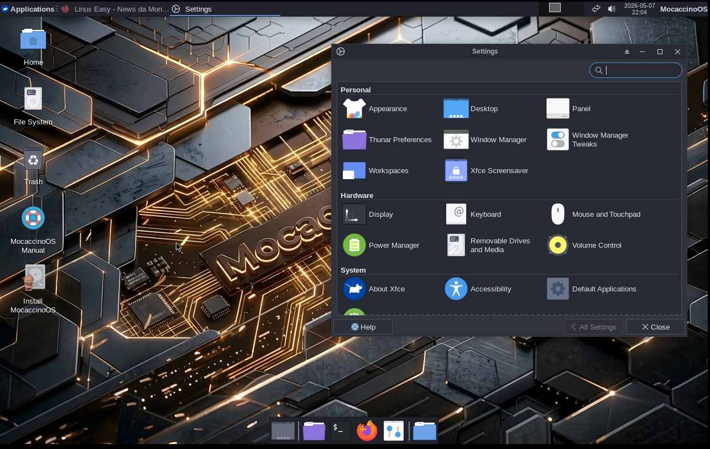The height and width of the screenshot is (449, 710).
Task: Open Xfce Screensaver settings
Action: [x=487, y=170]
